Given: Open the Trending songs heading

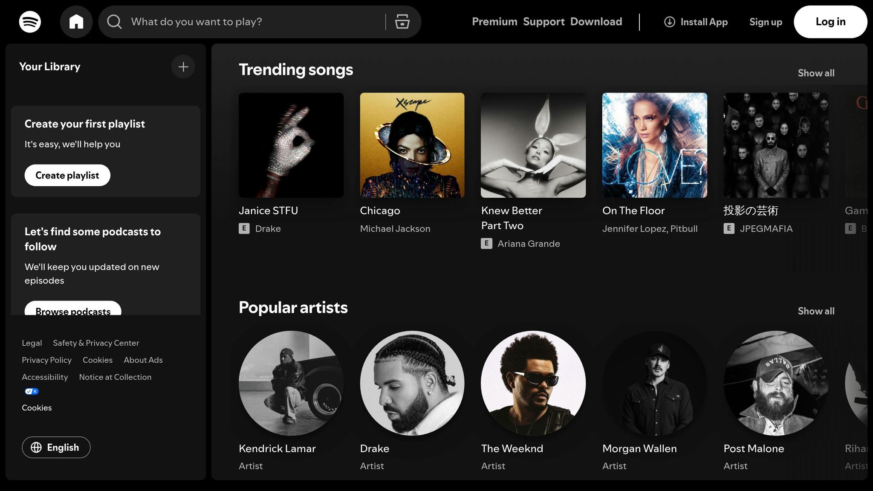Looking at the screenshot, I should click(x=296, y=69).
